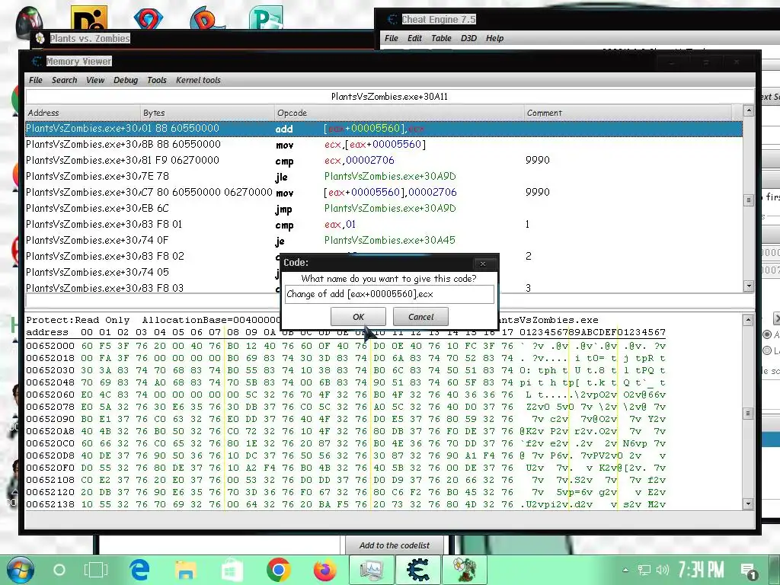Launch Internet Explorer from taskbar

tap(140, 570)
